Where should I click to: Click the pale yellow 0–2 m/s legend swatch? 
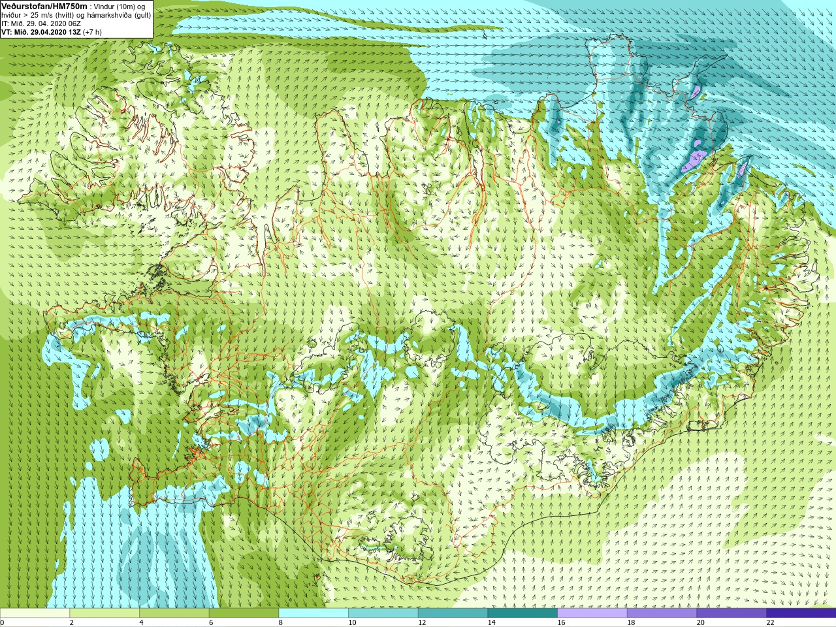[x=35, y=613]
